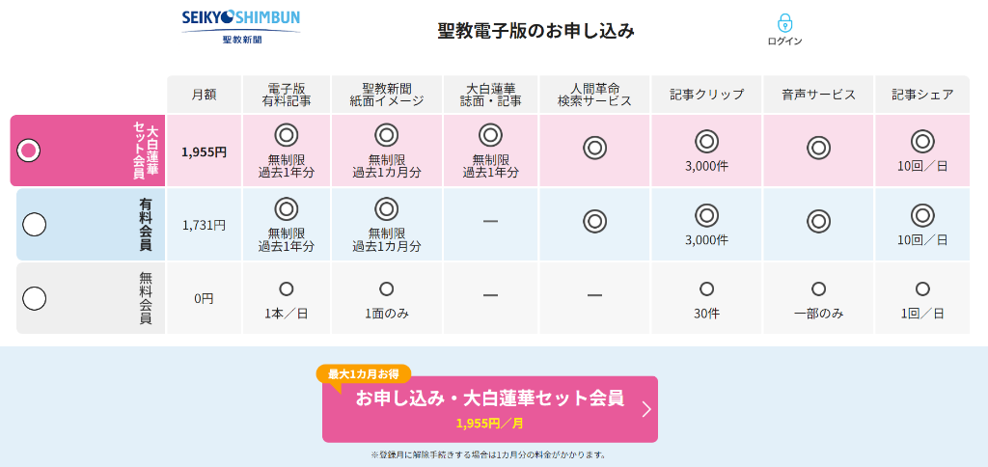Open the Seikyo Shimbun logo link

pos(241,27)
